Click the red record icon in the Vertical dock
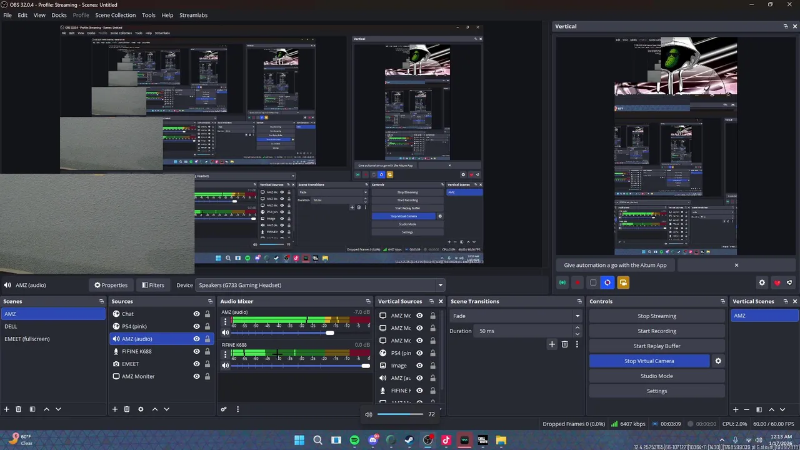Viewport: 800px width, 450px height. (x=577, y=282)
